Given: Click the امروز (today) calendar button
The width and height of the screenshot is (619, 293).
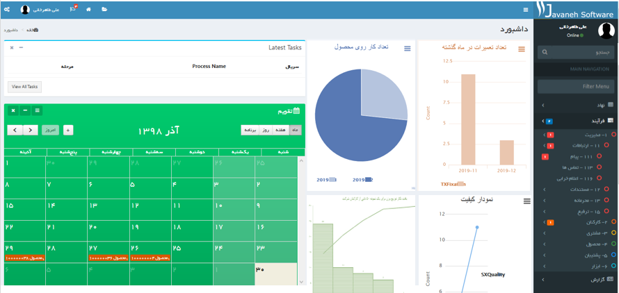Looking at the screenshot, I should coord(50,130).
